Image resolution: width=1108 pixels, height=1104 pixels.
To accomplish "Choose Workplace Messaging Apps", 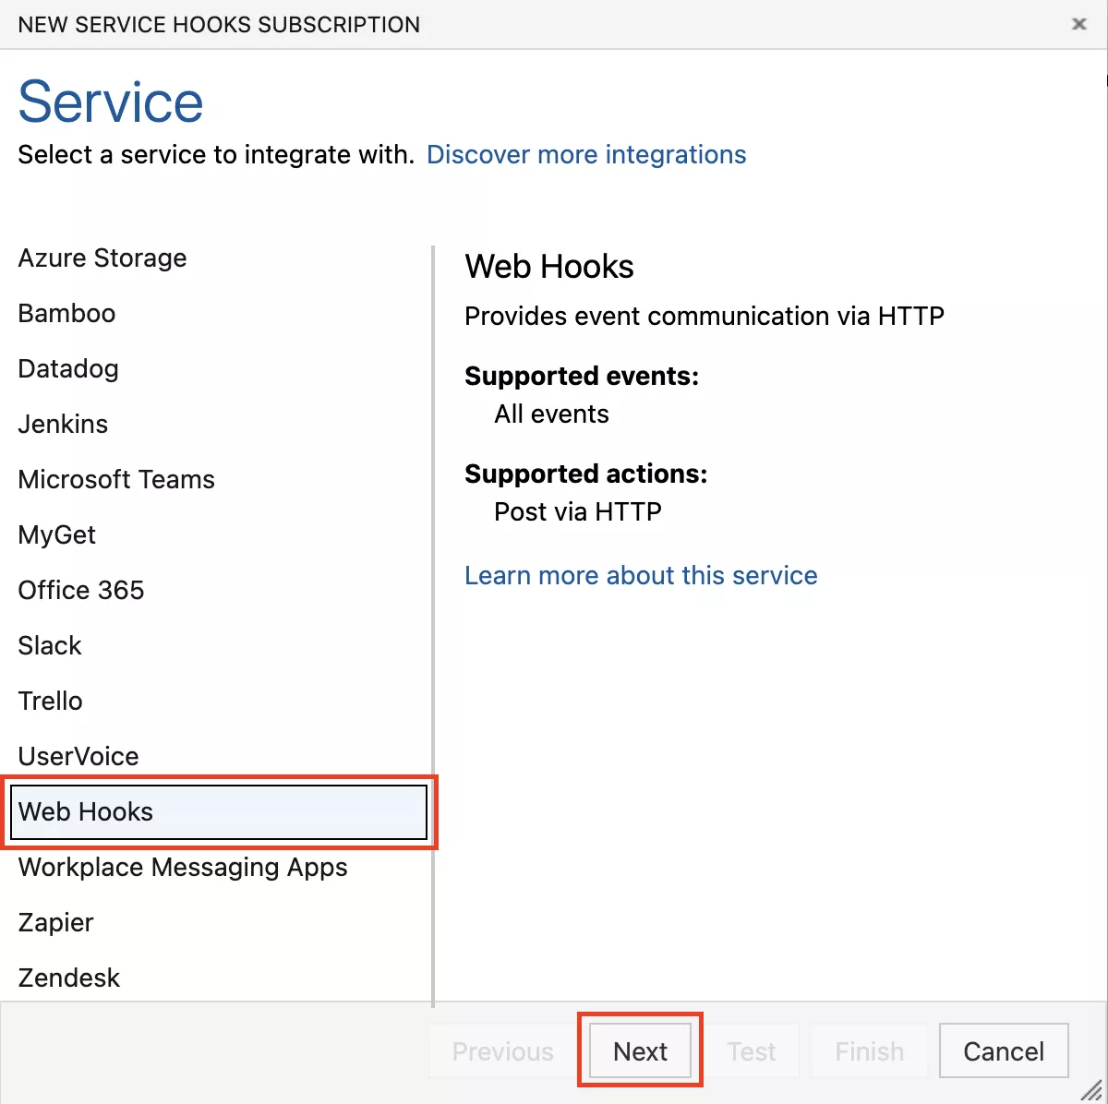I will tap(183, 868).
